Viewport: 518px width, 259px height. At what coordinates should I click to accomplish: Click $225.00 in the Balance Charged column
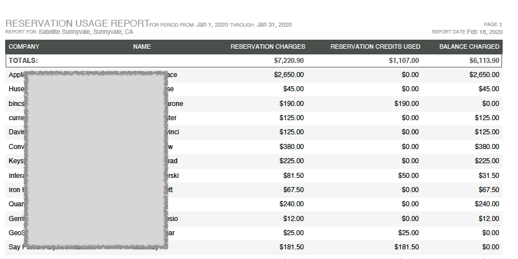487,161
